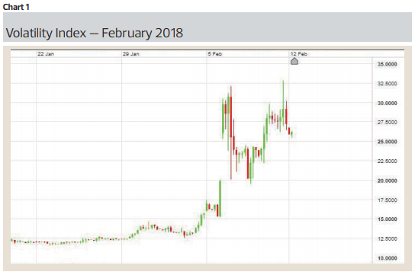
Task: Click the 12 Feb date label
Action: [299, 54]
